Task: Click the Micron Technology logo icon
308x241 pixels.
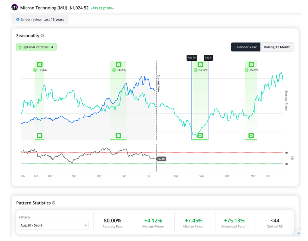Action: [x=14, y=7]
